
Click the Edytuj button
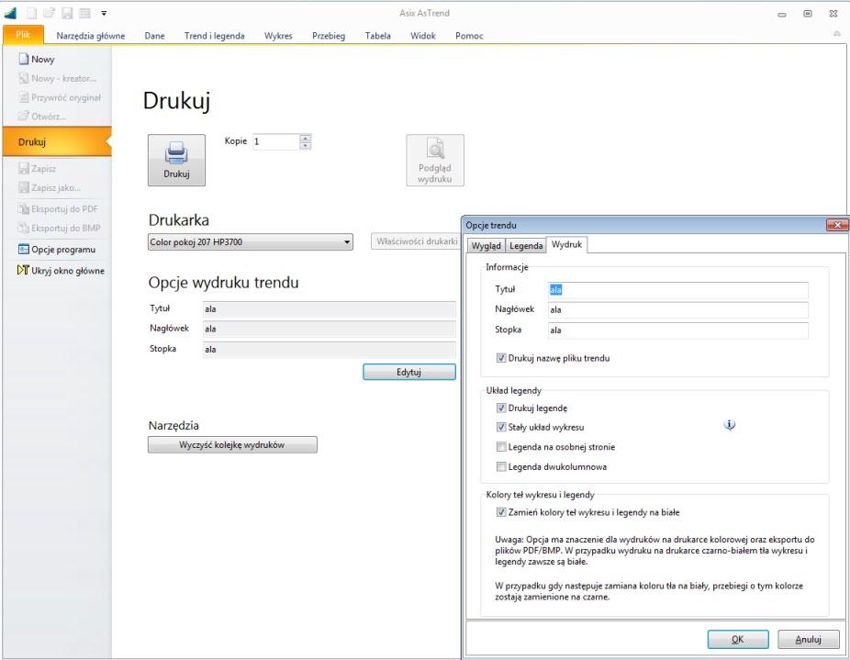pyautogui.click(x=409, y=372)
